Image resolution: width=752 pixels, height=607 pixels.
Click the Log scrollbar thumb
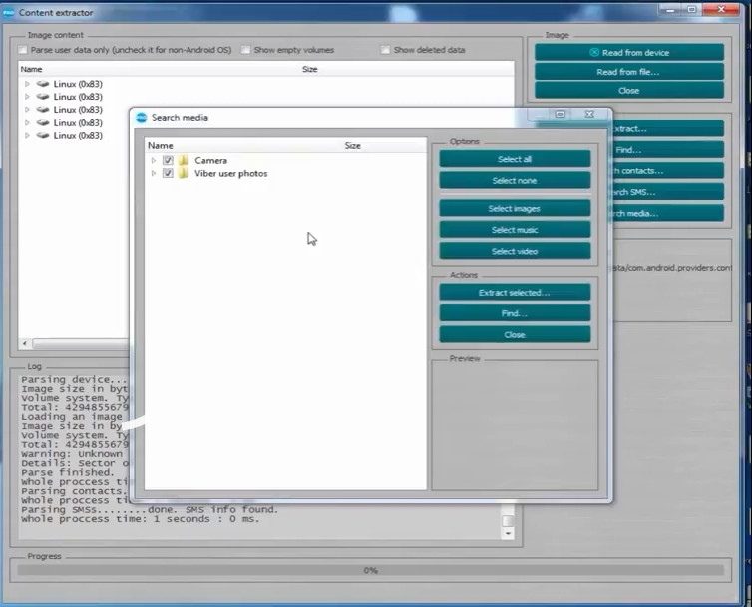tap(508, 520)
